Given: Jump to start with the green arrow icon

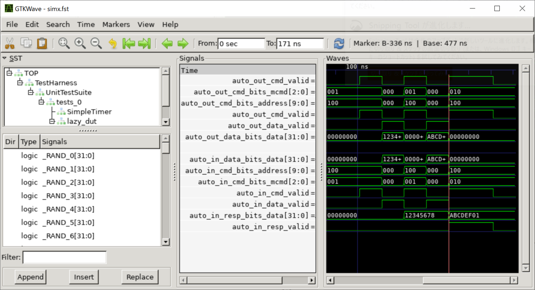Looking at the screenshot, I should pyautogui.click(x=129, y=43).
